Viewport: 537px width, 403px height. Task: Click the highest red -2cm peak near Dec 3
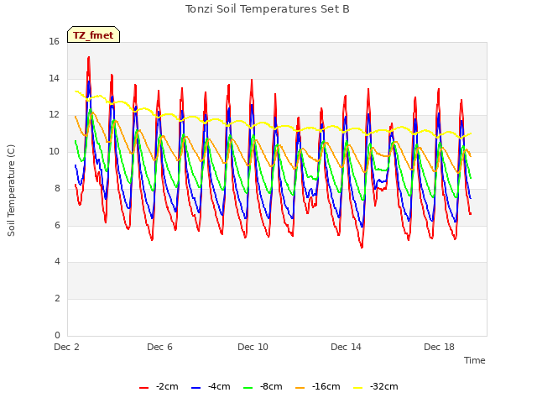[89, 57]
